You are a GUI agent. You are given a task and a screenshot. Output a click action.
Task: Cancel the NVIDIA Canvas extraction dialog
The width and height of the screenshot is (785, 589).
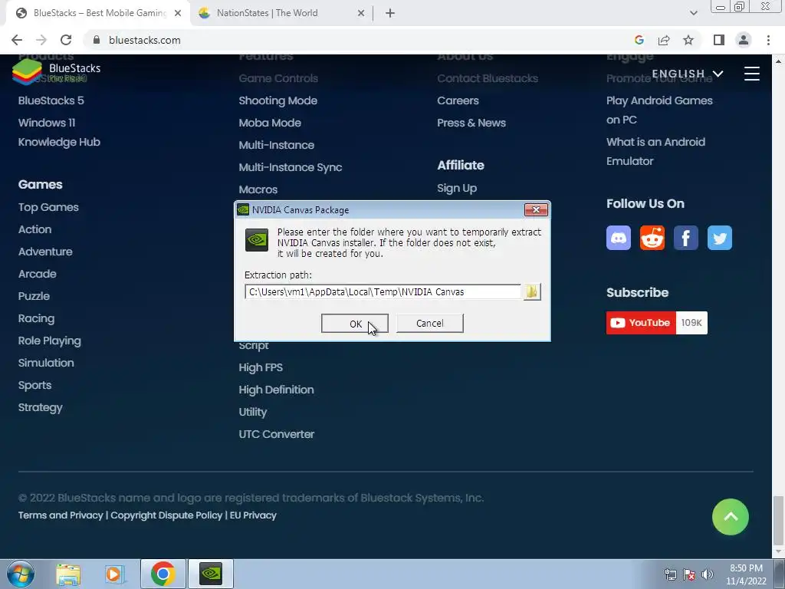[x=429, y=324]
